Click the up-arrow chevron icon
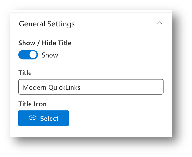192x157 pixels. coord(160,23)
